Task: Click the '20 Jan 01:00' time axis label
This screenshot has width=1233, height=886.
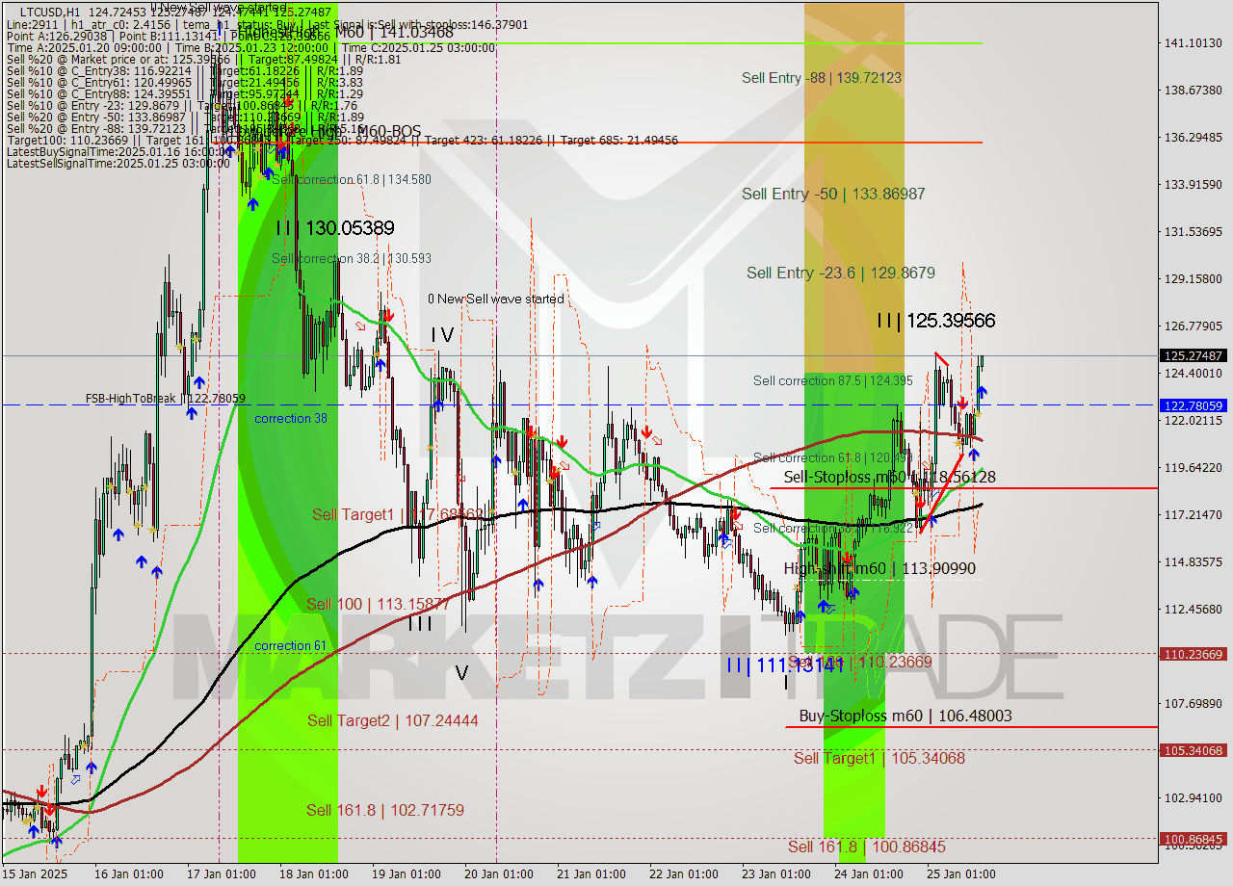Action: pos(499,874)
